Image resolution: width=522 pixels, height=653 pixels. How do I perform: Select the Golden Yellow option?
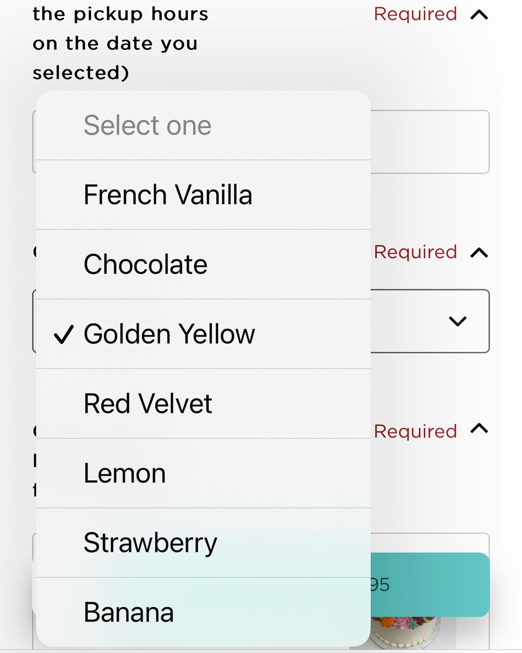pyautogui.click(x=169, y=334)
